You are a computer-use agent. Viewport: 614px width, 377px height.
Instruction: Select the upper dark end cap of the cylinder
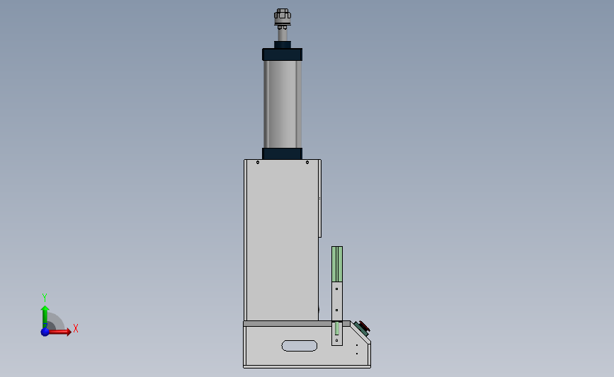tap(283, 54)
